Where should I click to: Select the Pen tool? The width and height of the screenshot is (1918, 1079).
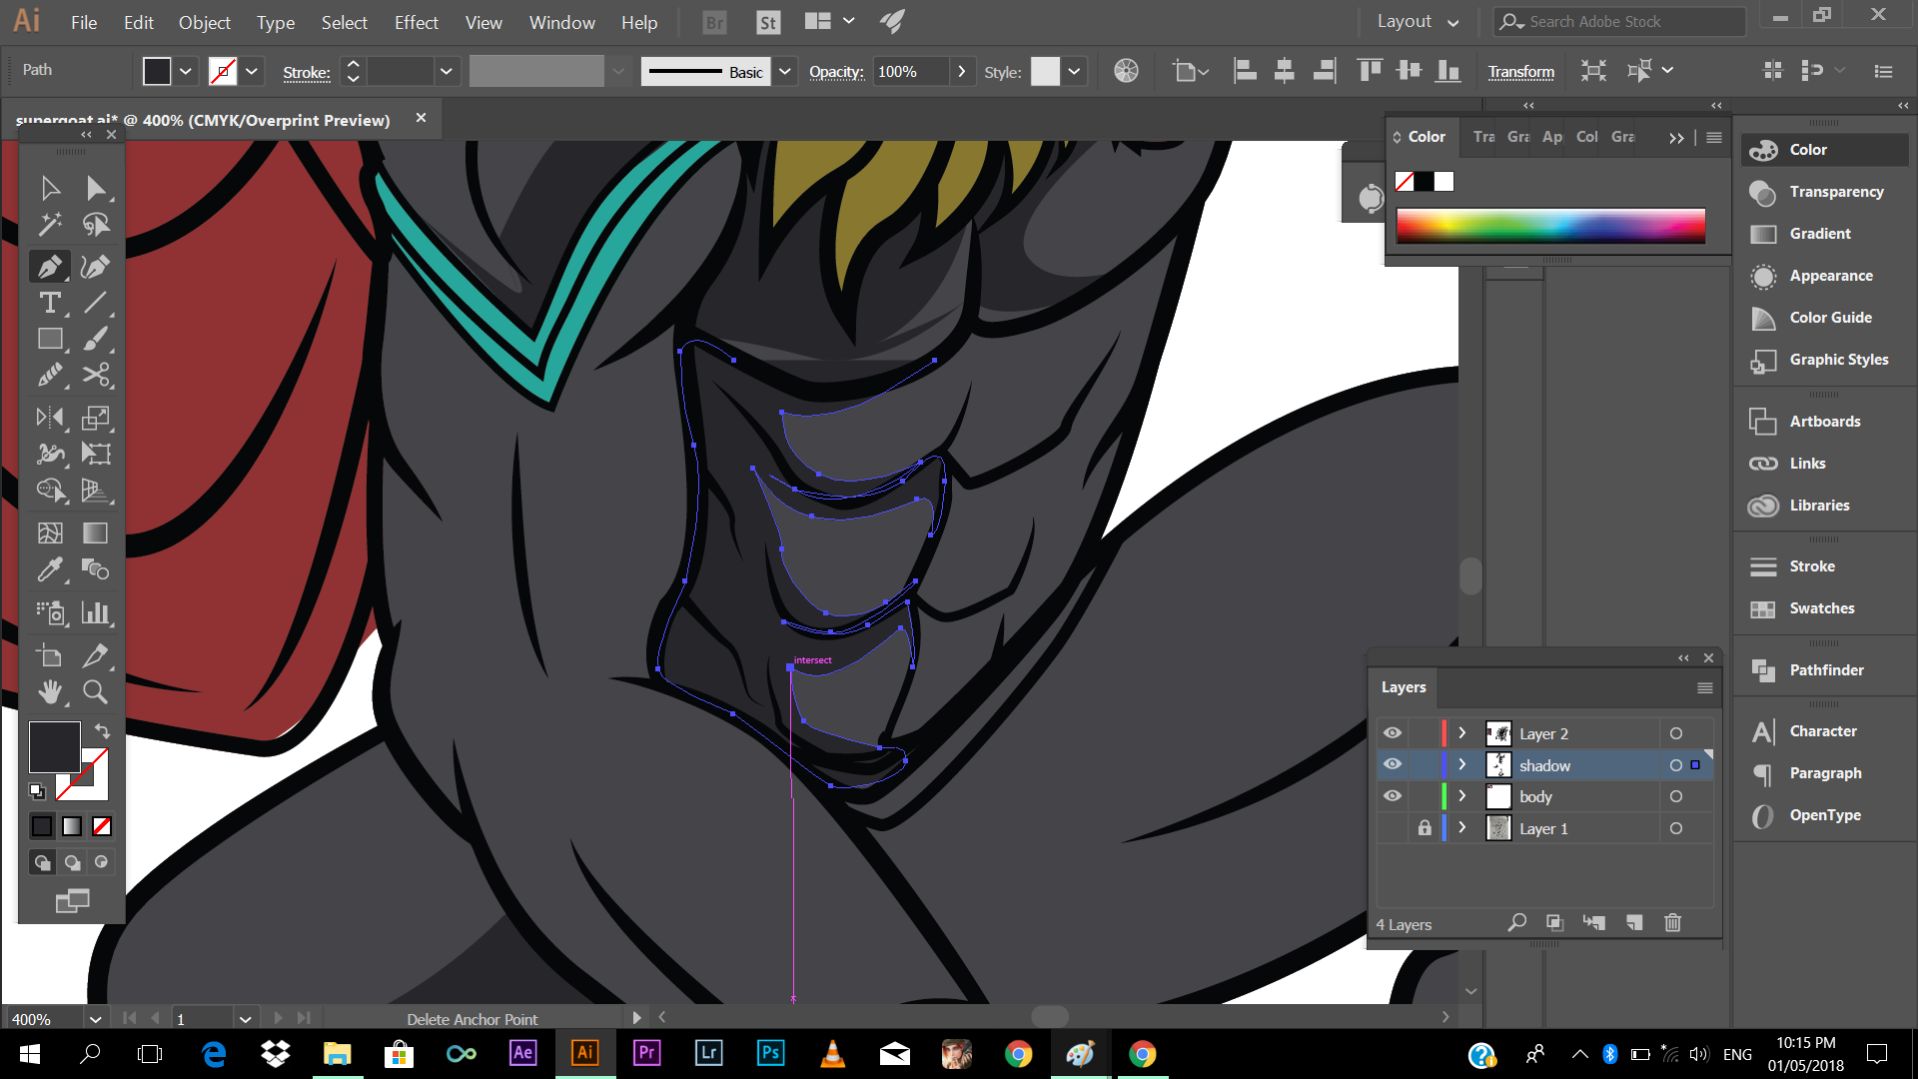coord(49,266)
